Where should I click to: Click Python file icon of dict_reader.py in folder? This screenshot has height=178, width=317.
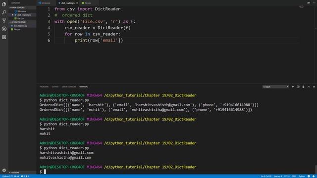click(x=12, y=26)
